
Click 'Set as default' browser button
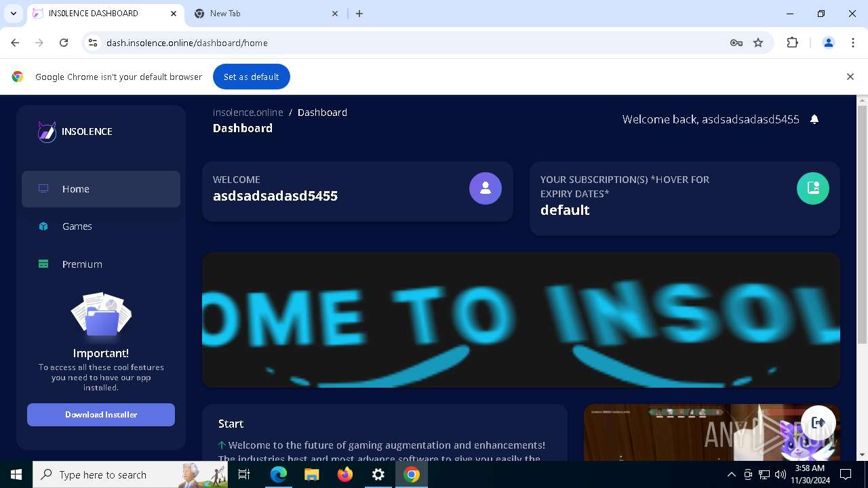click(x=252, y=77)
